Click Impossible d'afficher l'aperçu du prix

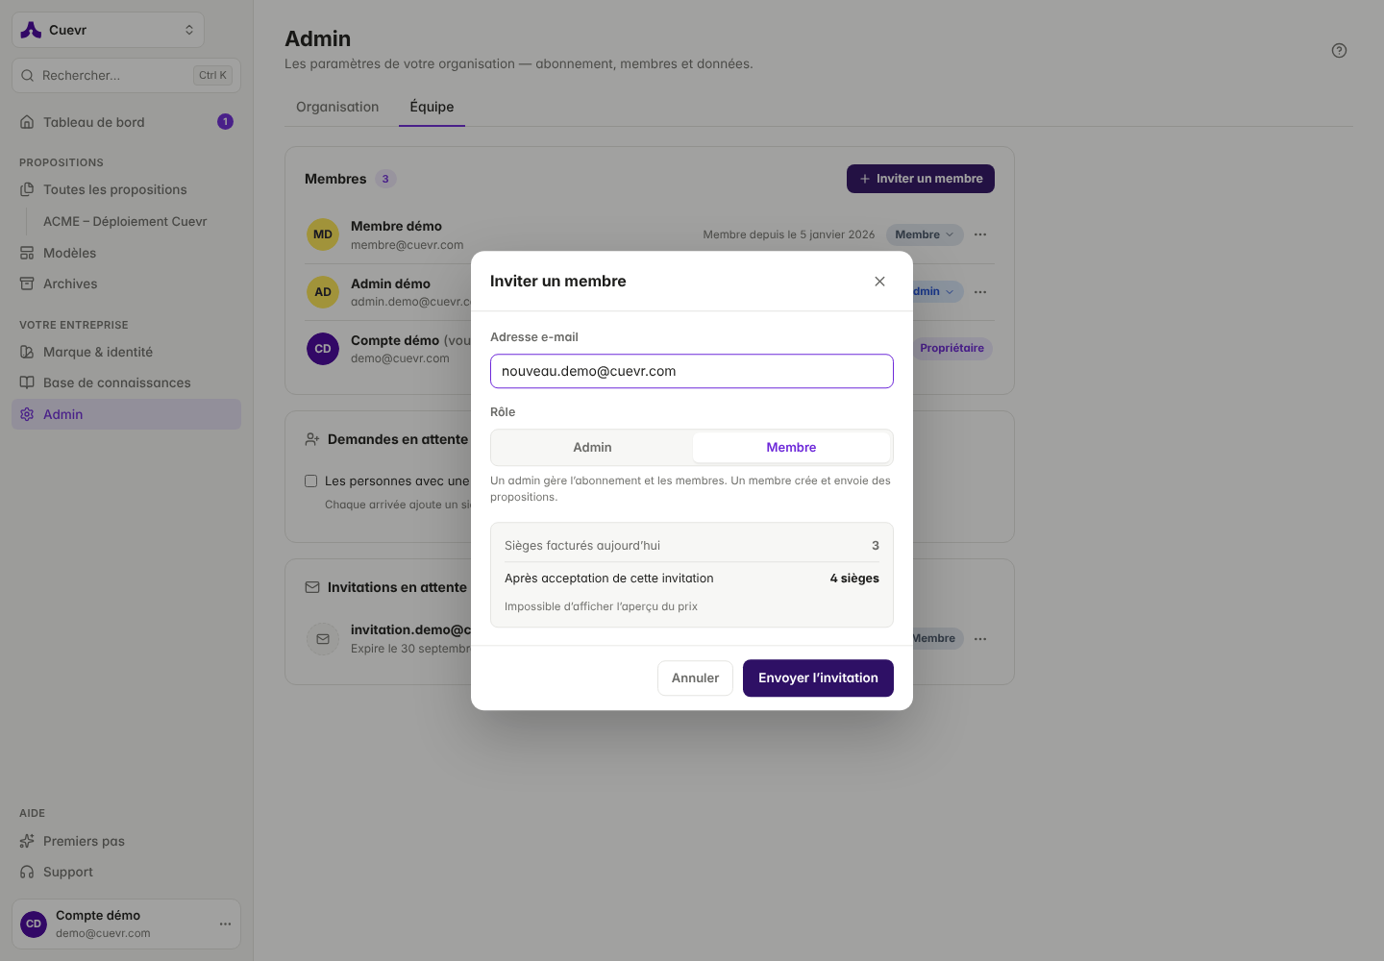coord(601,606)
